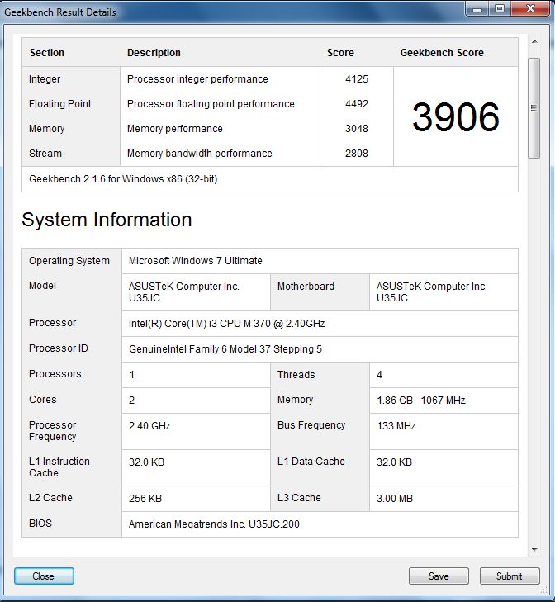Click the Geekbench Score column header
Screen dimensions: 555x602
tap(442, 53)
